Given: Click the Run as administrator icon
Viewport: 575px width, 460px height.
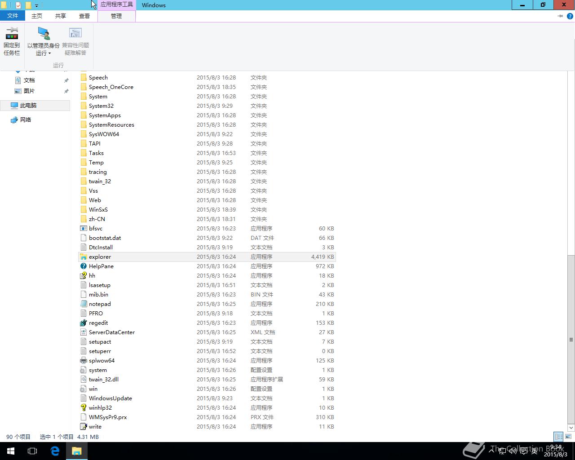Looking at the screenshot, I should point(44,34).
